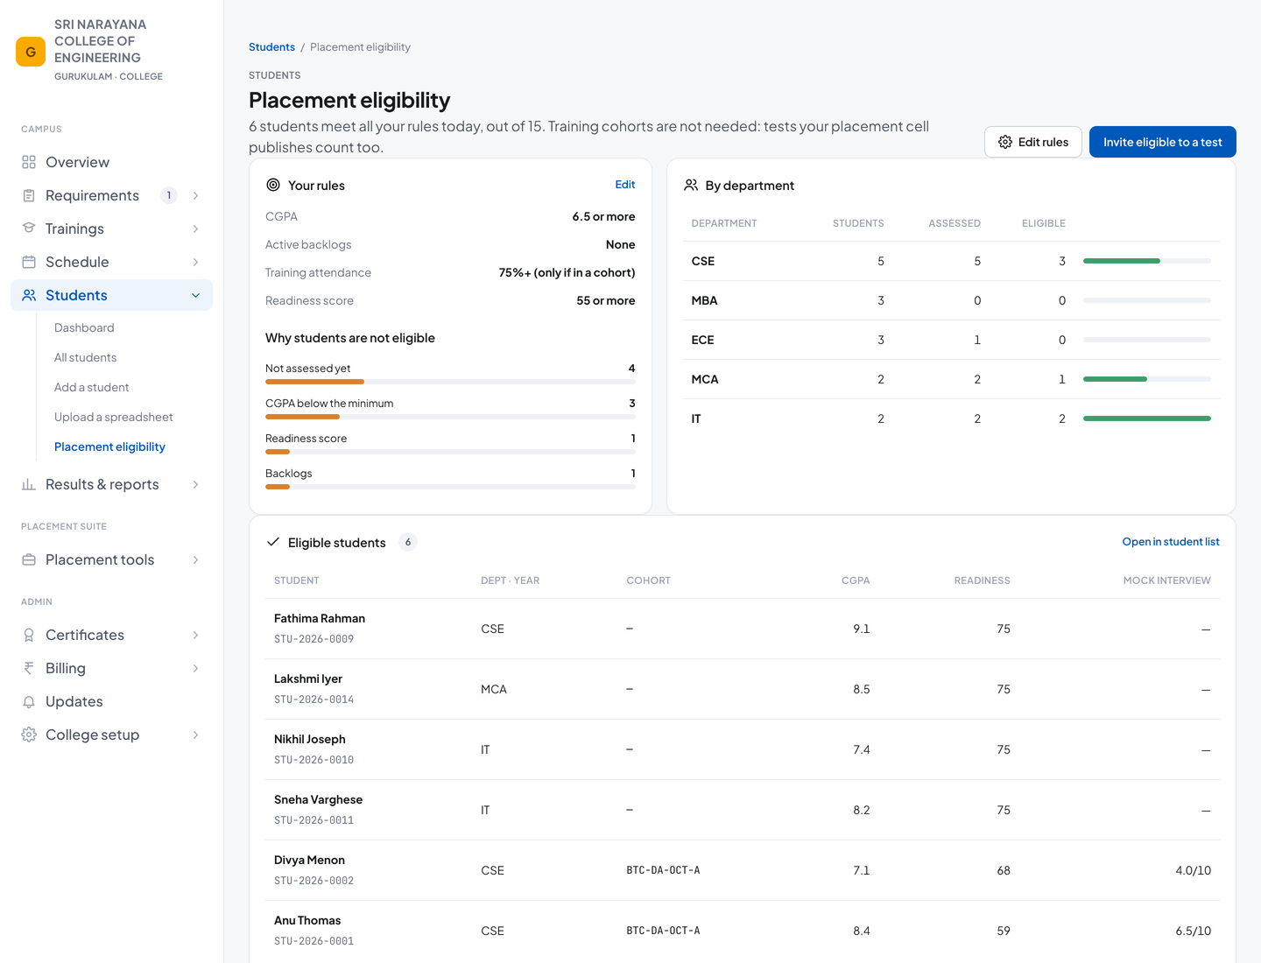This screenshot has height=963, width=1261.
Task: Click the Overview grid icon
Action: 29,162
